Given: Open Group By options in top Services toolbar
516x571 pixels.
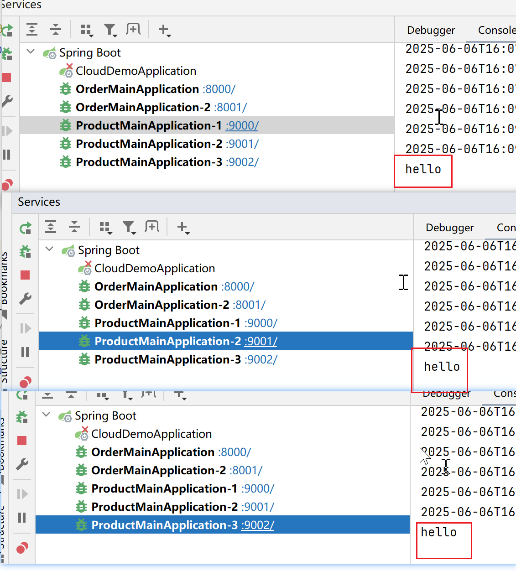Looking at the screenshot, I should [x=86, y=30].
